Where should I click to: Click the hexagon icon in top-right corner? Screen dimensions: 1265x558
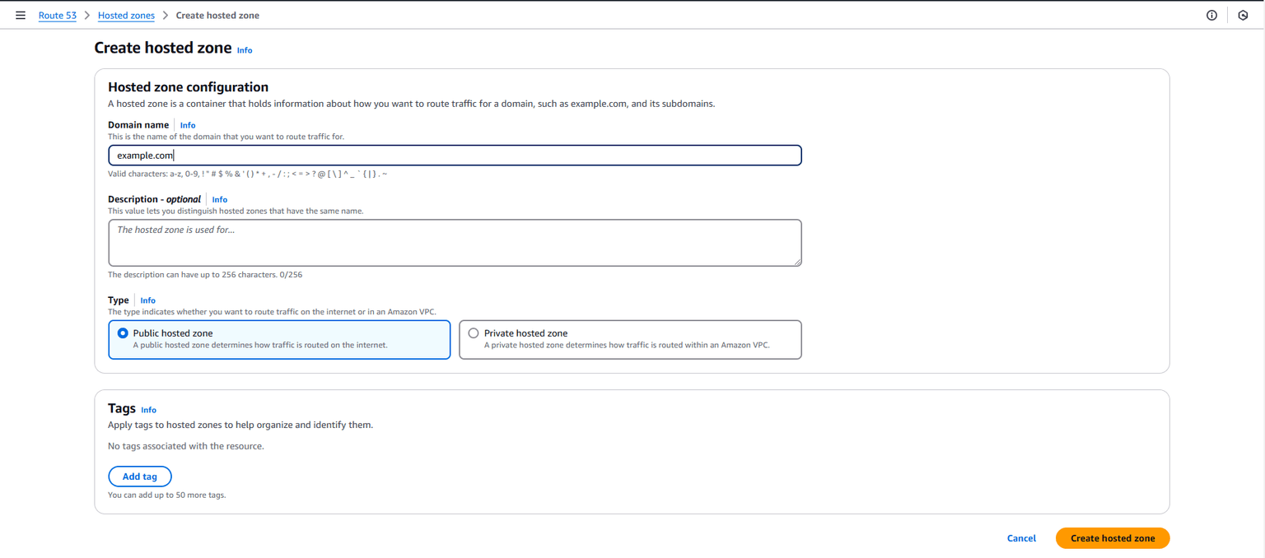(x=1243, y=16)
